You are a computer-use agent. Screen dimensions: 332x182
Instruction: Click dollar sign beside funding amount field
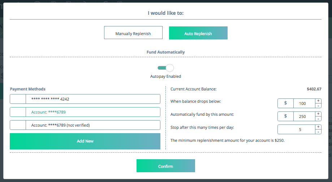pyautogui.click(x=285, y=116)
